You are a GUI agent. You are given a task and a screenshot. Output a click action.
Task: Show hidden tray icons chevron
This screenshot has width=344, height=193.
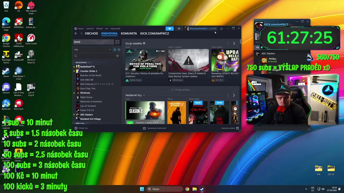click(306, 189)
